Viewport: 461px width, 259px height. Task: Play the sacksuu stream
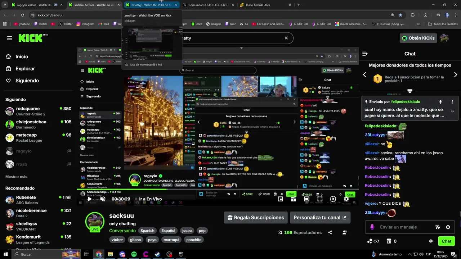tap(90, 199)
